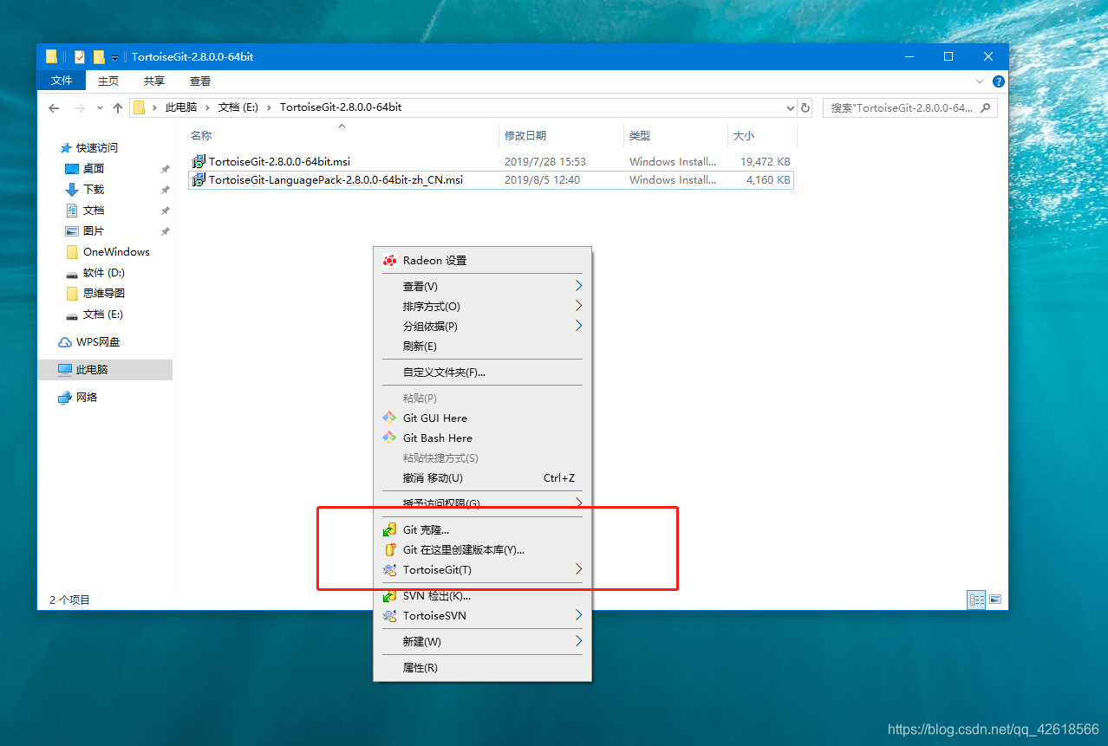
Task: Expand the TortoiseGit(T) submenu
Action: click(x=578, y=570)
